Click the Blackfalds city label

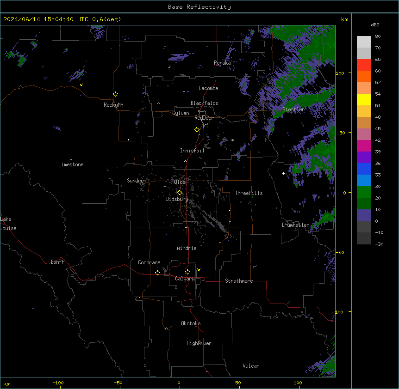(x=204, y=103)
